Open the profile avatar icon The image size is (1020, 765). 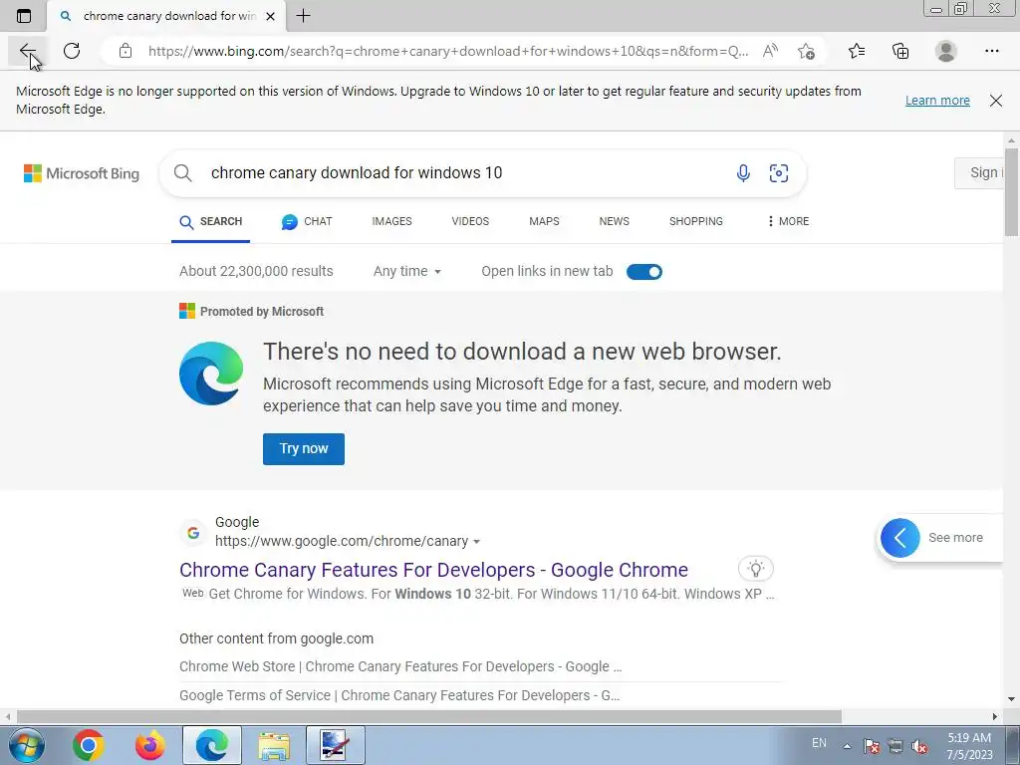coord(946,51)
